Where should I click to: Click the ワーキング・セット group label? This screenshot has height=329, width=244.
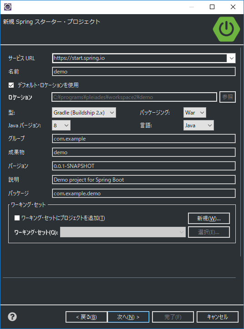click(28, 205)
